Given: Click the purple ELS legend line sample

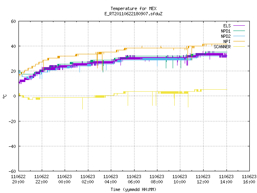Looking at the screenshot, I should [x=239, y=26].
